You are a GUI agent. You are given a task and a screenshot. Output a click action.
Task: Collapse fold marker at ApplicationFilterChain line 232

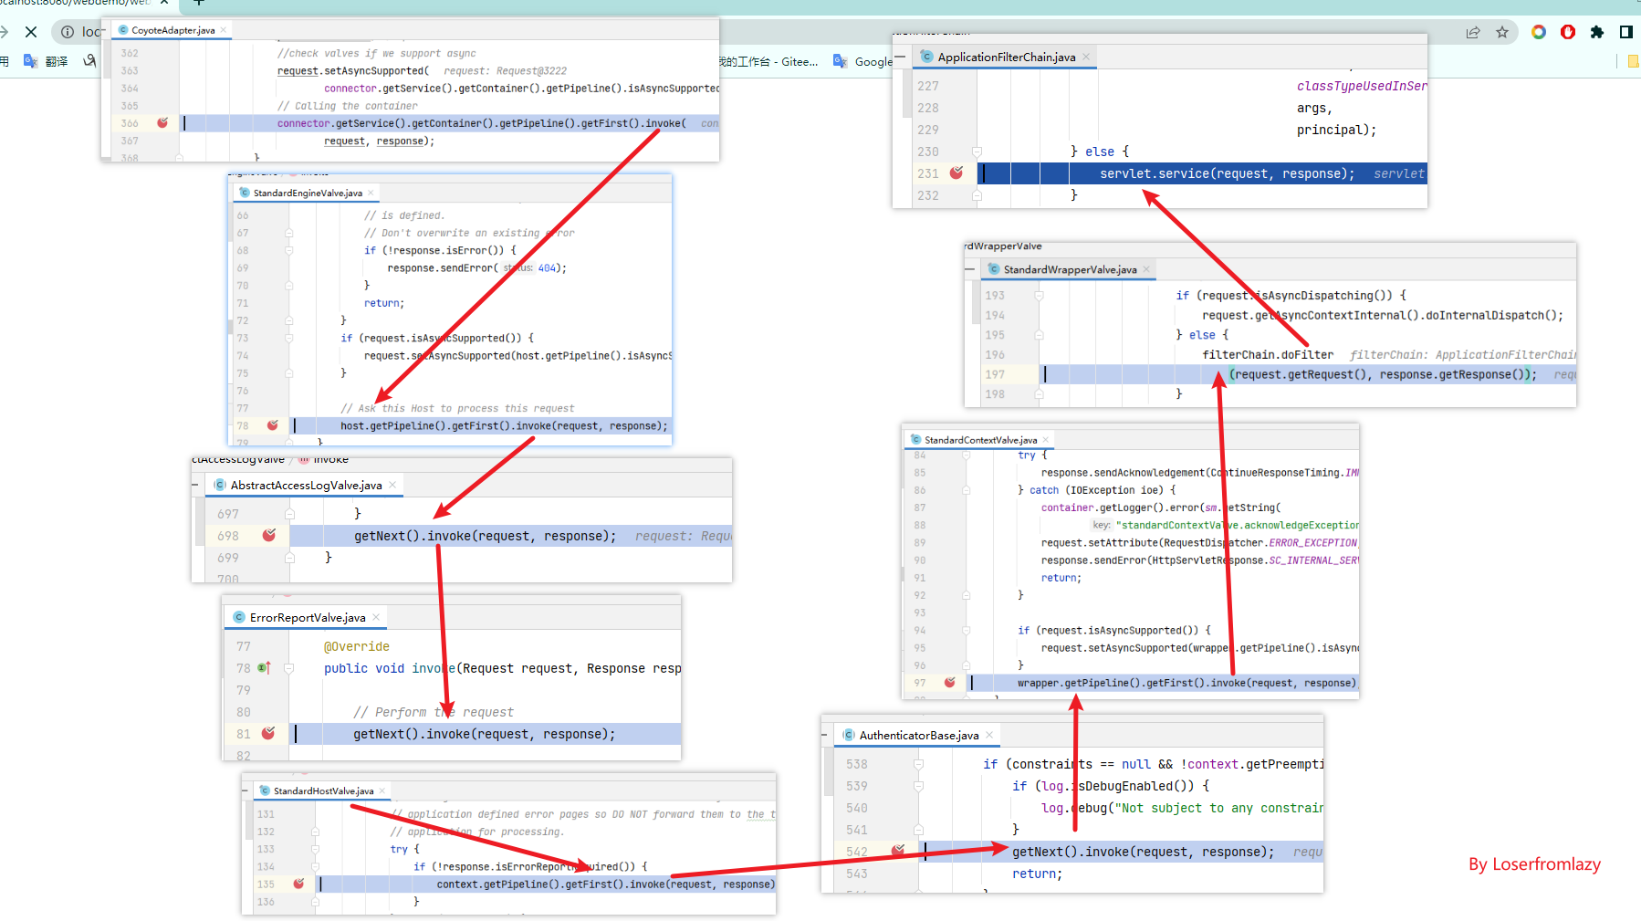pos(977,195)
